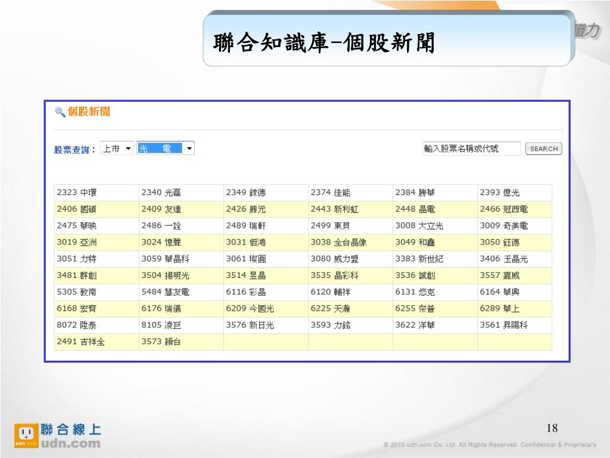This screenshot has height=458, width=610.
Task: Open stock 3406 玉晶光
Action: tap(504, 259)
